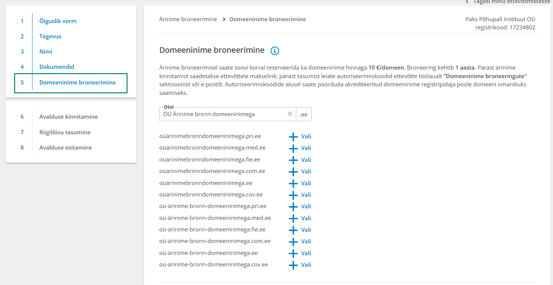The height and width of the screenshot is (285, 553).
Task: Click plus icon for oüärinimebronndomeeninimega.com.ee
Action: click(293, 172)
